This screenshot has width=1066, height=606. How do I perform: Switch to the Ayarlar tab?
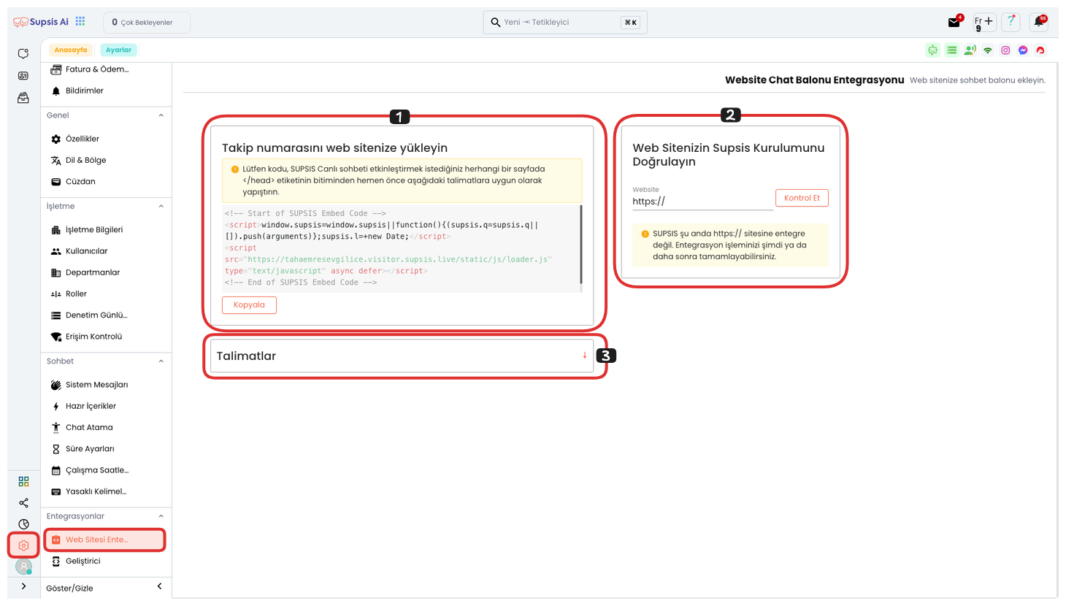point(118,50)
